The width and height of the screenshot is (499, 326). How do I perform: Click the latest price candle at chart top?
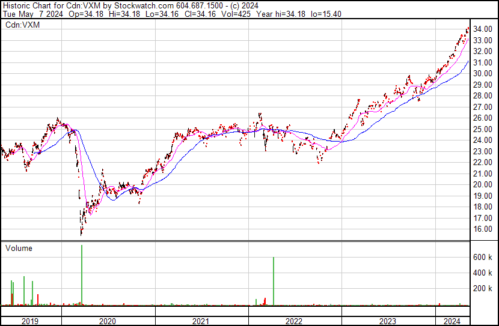click(x=468, y=29)
